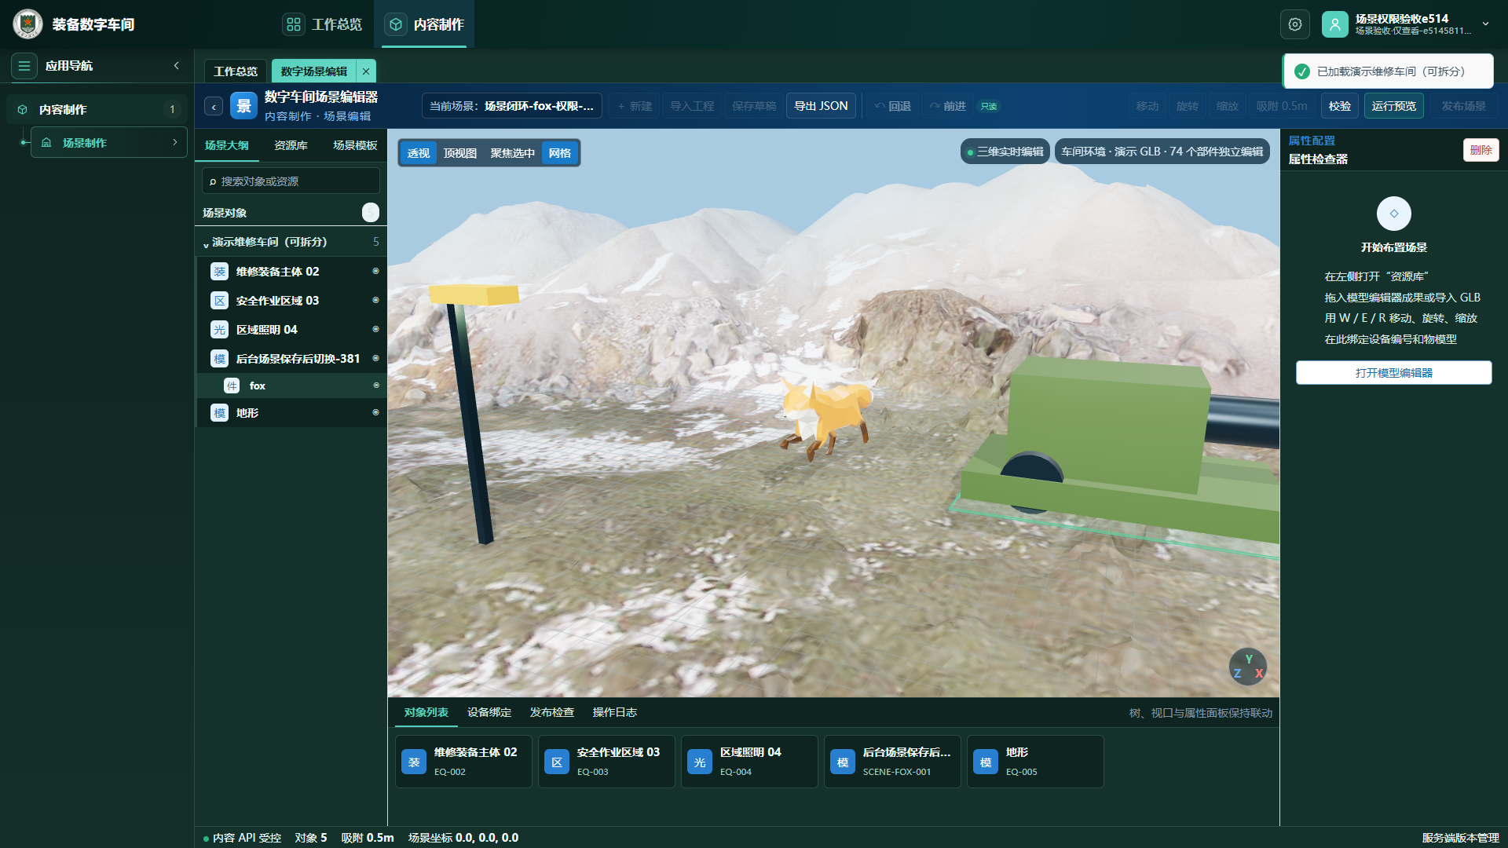The height and width of the screenshot is (848, 1508).
Task: Click the 校验 validate button
Action: point(1340,106)
